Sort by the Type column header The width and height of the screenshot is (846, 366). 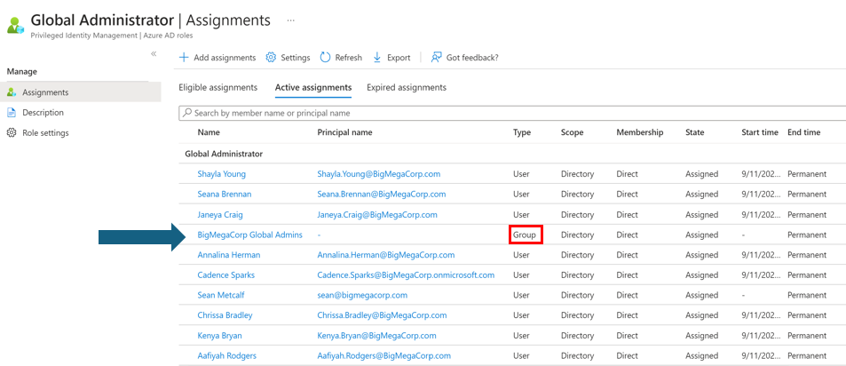click(x=521, y=132)
